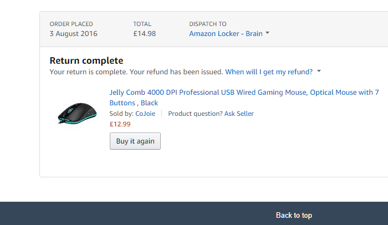Click the ORDER PLACED label

click(72, 24)
